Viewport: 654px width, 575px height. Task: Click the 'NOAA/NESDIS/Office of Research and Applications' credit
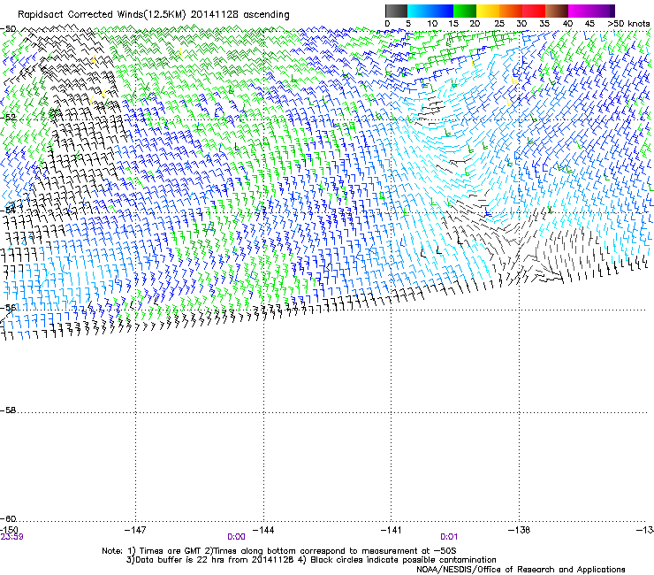521,570
